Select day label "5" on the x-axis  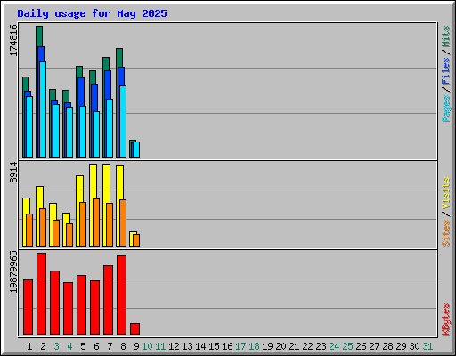pyautogui.click(x=83, y=346)
